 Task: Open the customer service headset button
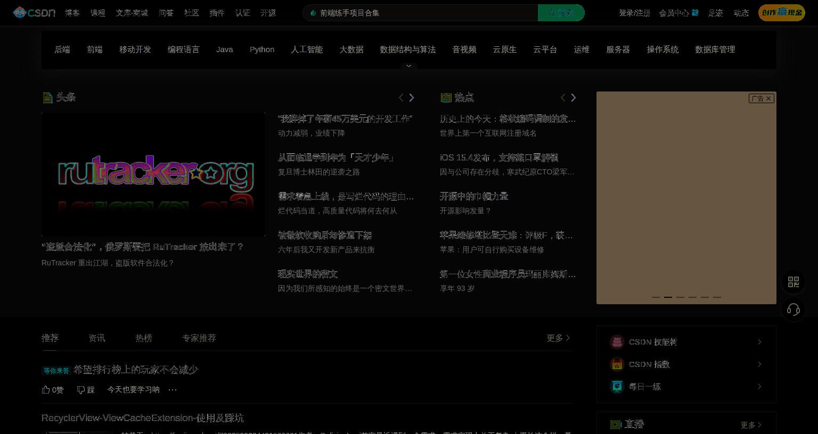tap(794, 310)
